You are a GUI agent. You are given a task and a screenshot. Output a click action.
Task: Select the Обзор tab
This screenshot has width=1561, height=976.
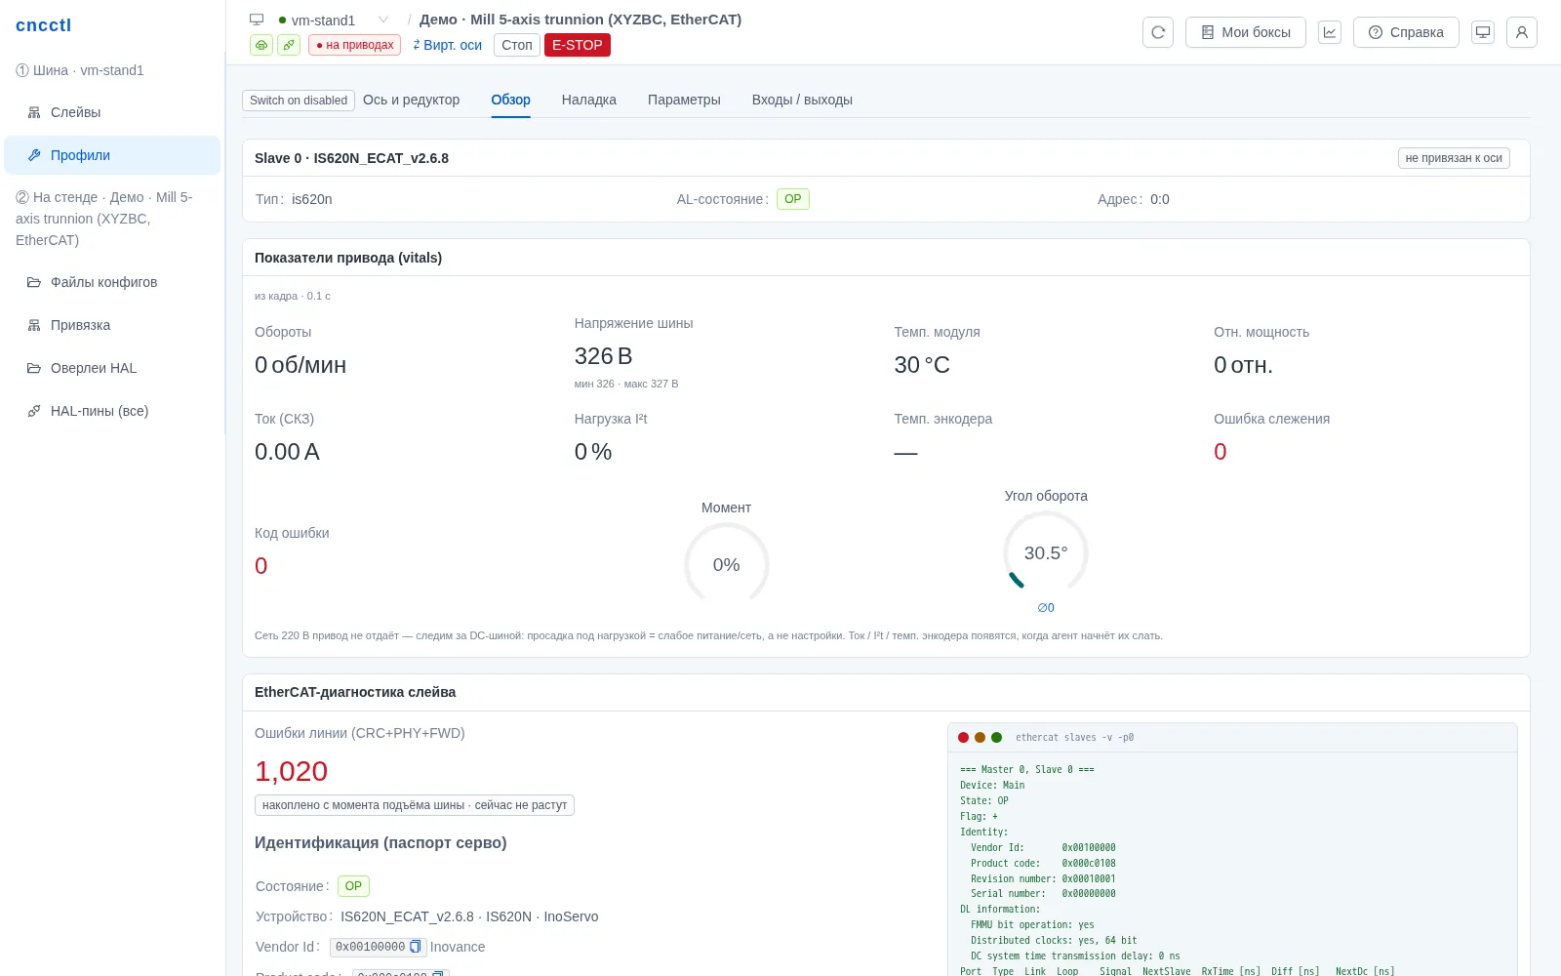click(x=510, y=100)
